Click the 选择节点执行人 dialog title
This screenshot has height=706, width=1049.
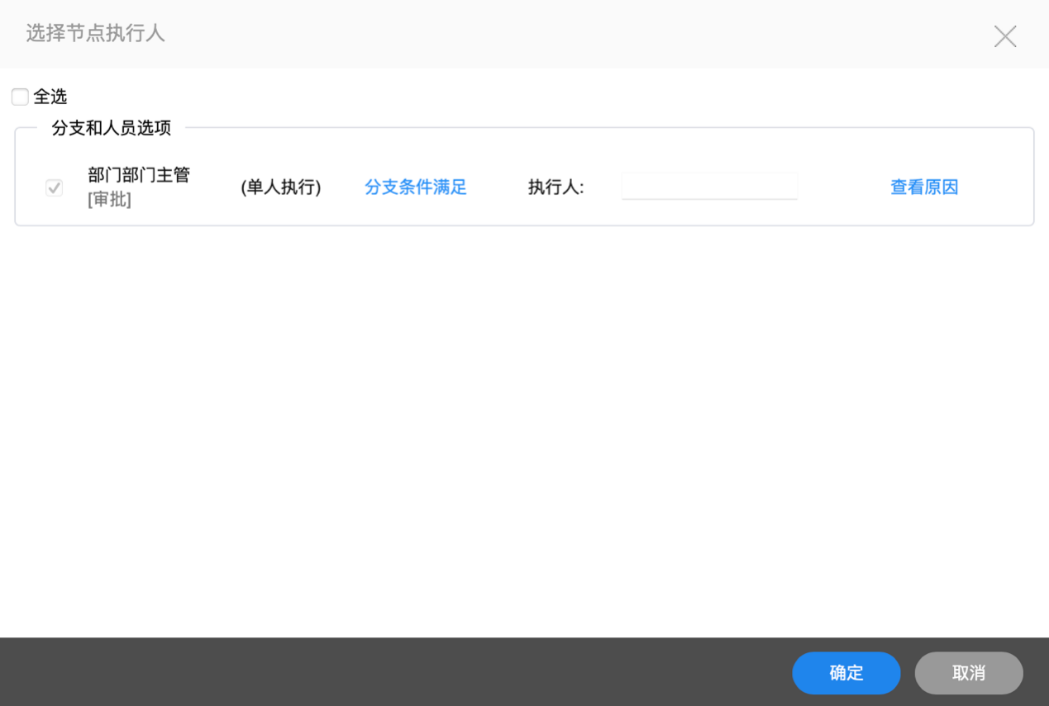pyautogui.click(x=95, y=34)
